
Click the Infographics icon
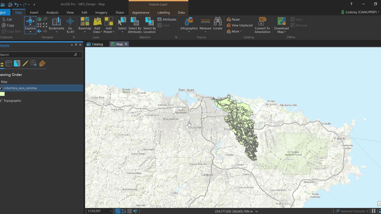point(189,21)
